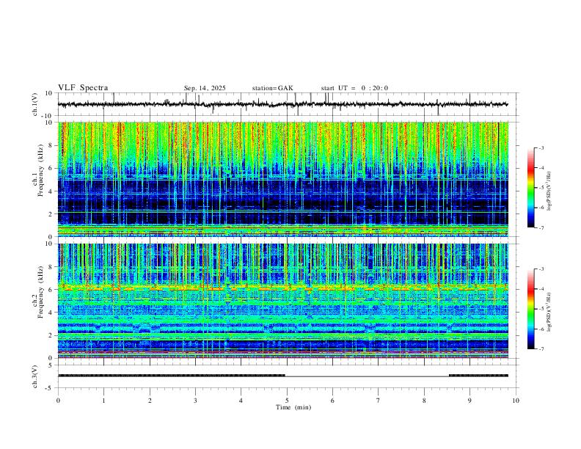Viewport: 581px width, 449px height.
Task: Click the ch.1 colorbar "log(PSD)(V²/Hz)" label
Action: pos(549,191)
